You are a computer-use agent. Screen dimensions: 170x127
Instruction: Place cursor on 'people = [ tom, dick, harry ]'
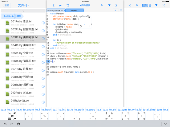[x=65, y=67]
